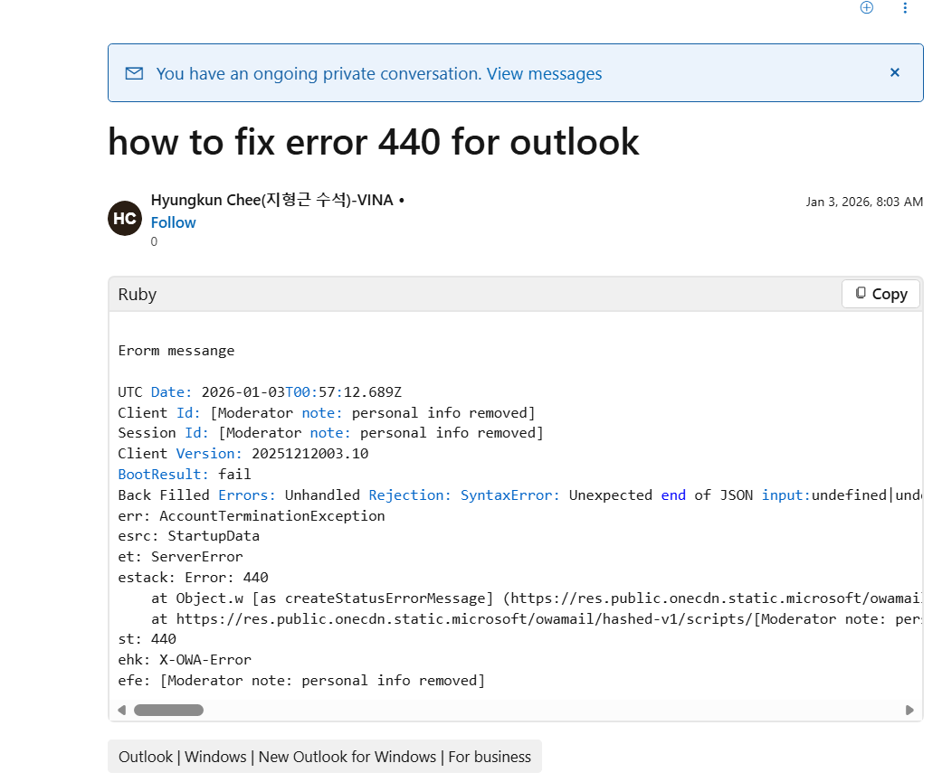Image resolution: width=942 pixels, height=782 pixels.
Task: Select the question title about error 440
Action: tap(373, 142)
